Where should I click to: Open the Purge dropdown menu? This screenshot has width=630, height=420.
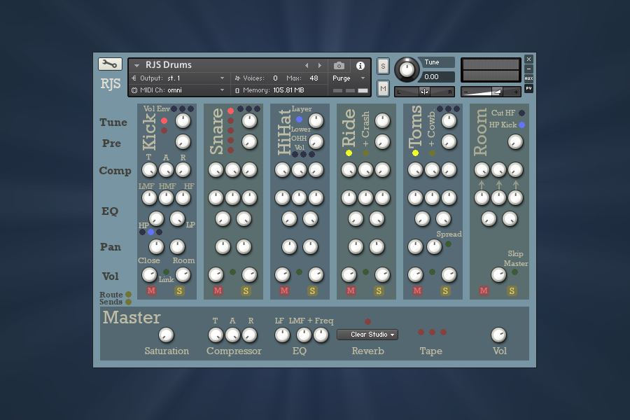[349, 78]
